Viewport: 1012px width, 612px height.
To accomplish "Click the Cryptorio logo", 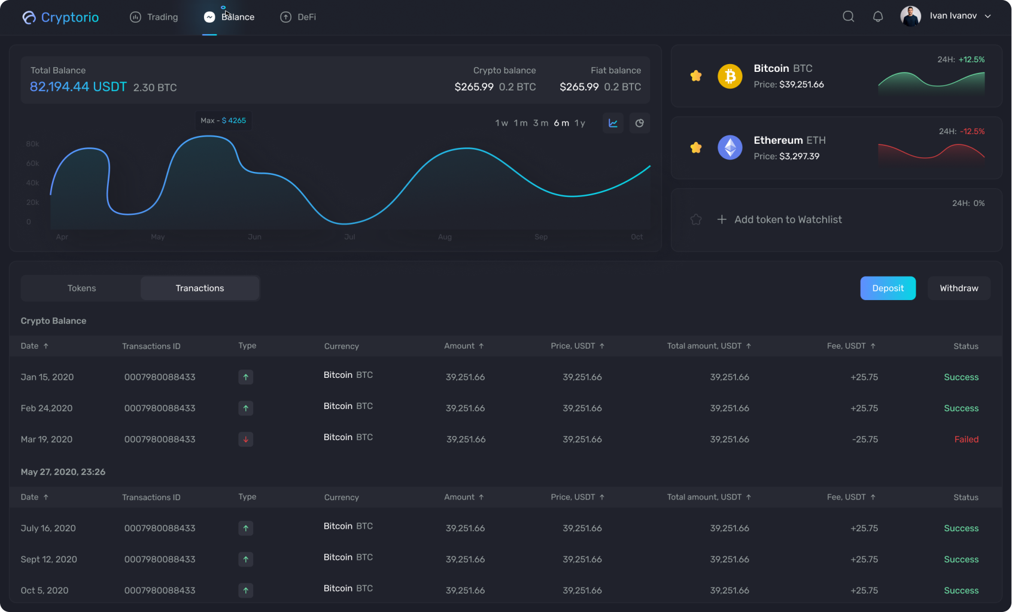I will [x=60, y=17].
